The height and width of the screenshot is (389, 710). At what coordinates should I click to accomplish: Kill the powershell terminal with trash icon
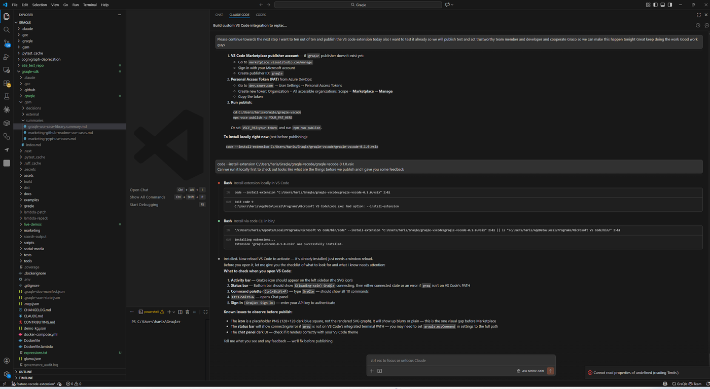[x=188, y=312]
